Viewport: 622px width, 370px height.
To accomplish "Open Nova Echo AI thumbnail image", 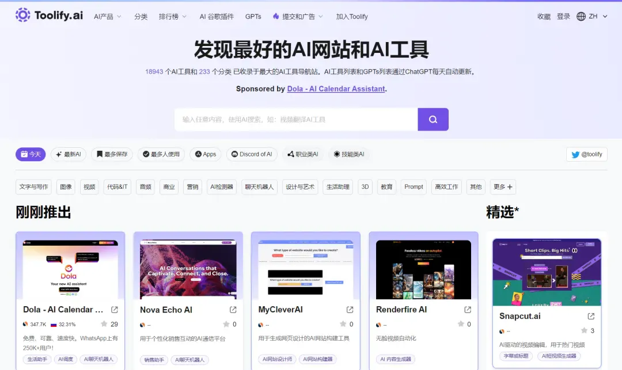I will (188, 269).
